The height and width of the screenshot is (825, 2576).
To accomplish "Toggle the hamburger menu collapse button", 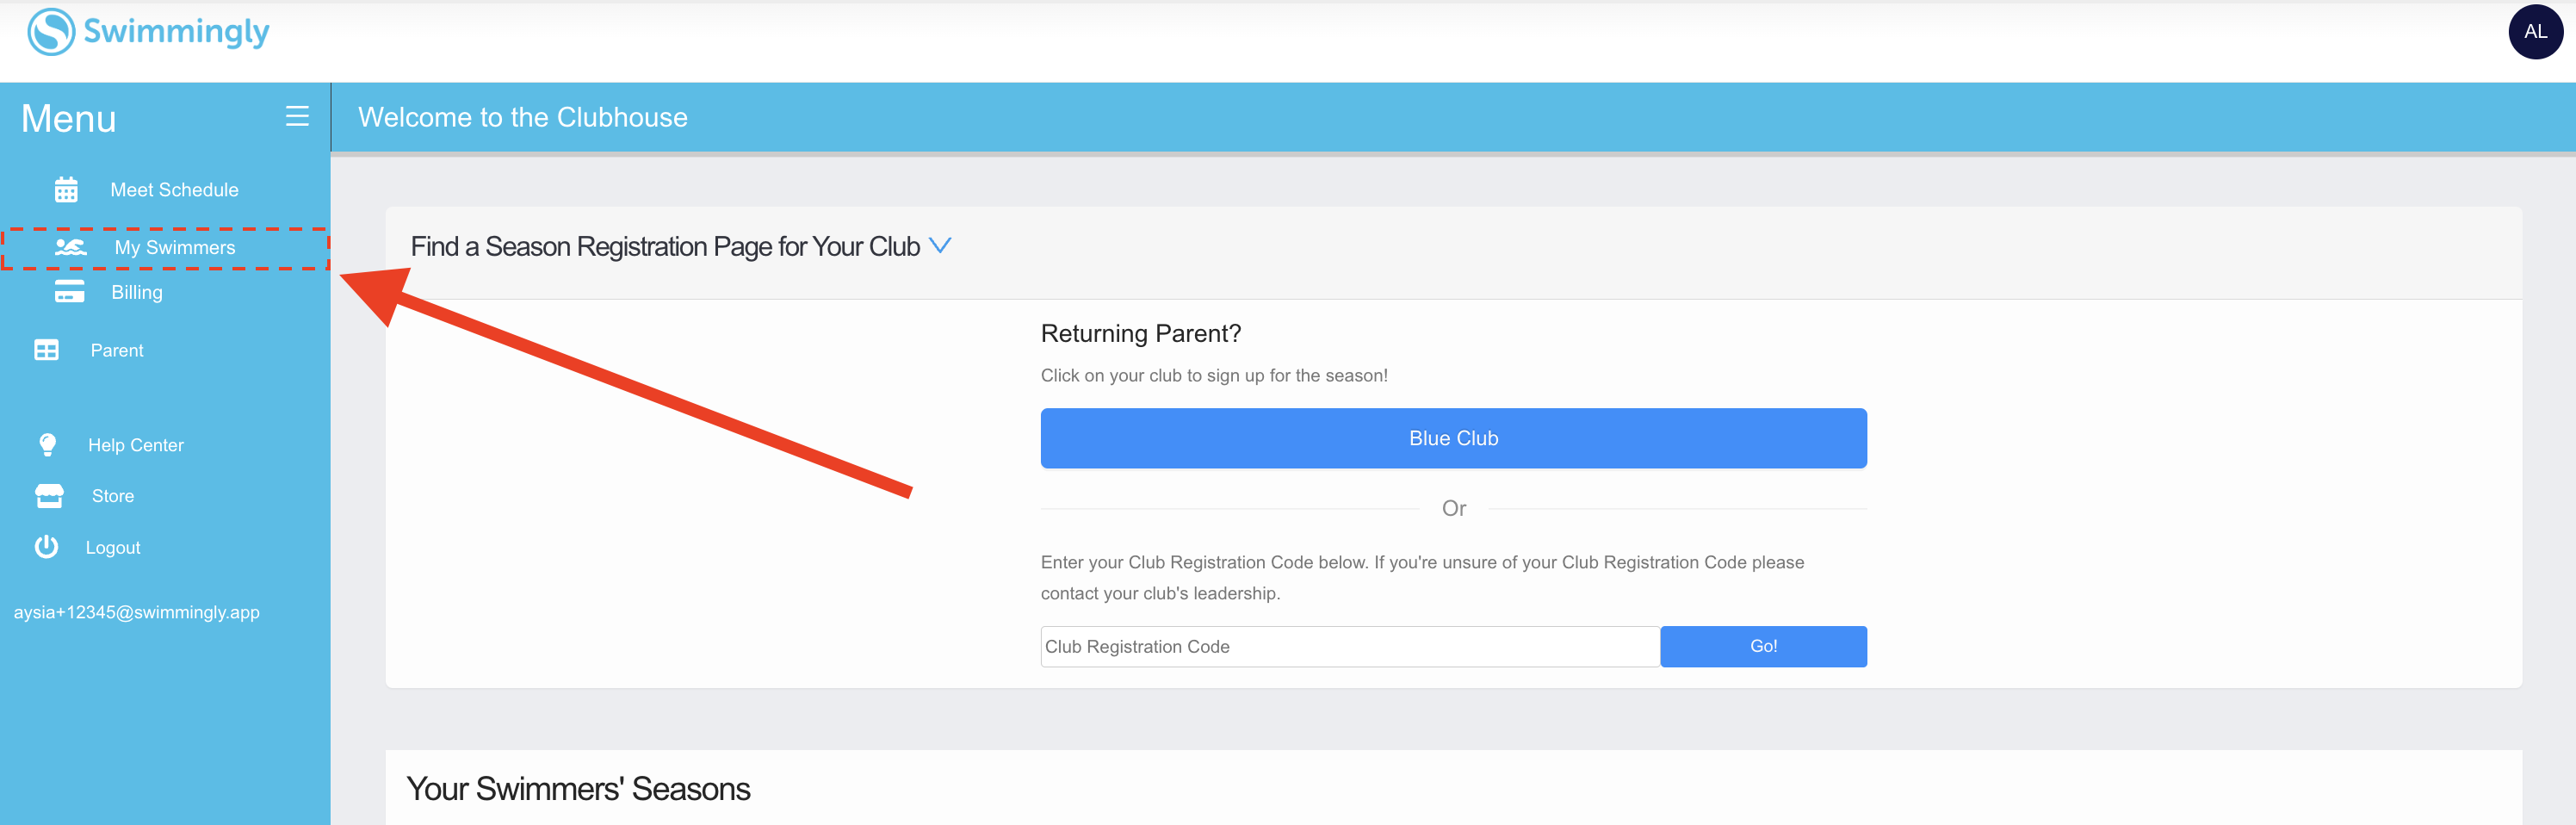I will click(x=297, y=116).
